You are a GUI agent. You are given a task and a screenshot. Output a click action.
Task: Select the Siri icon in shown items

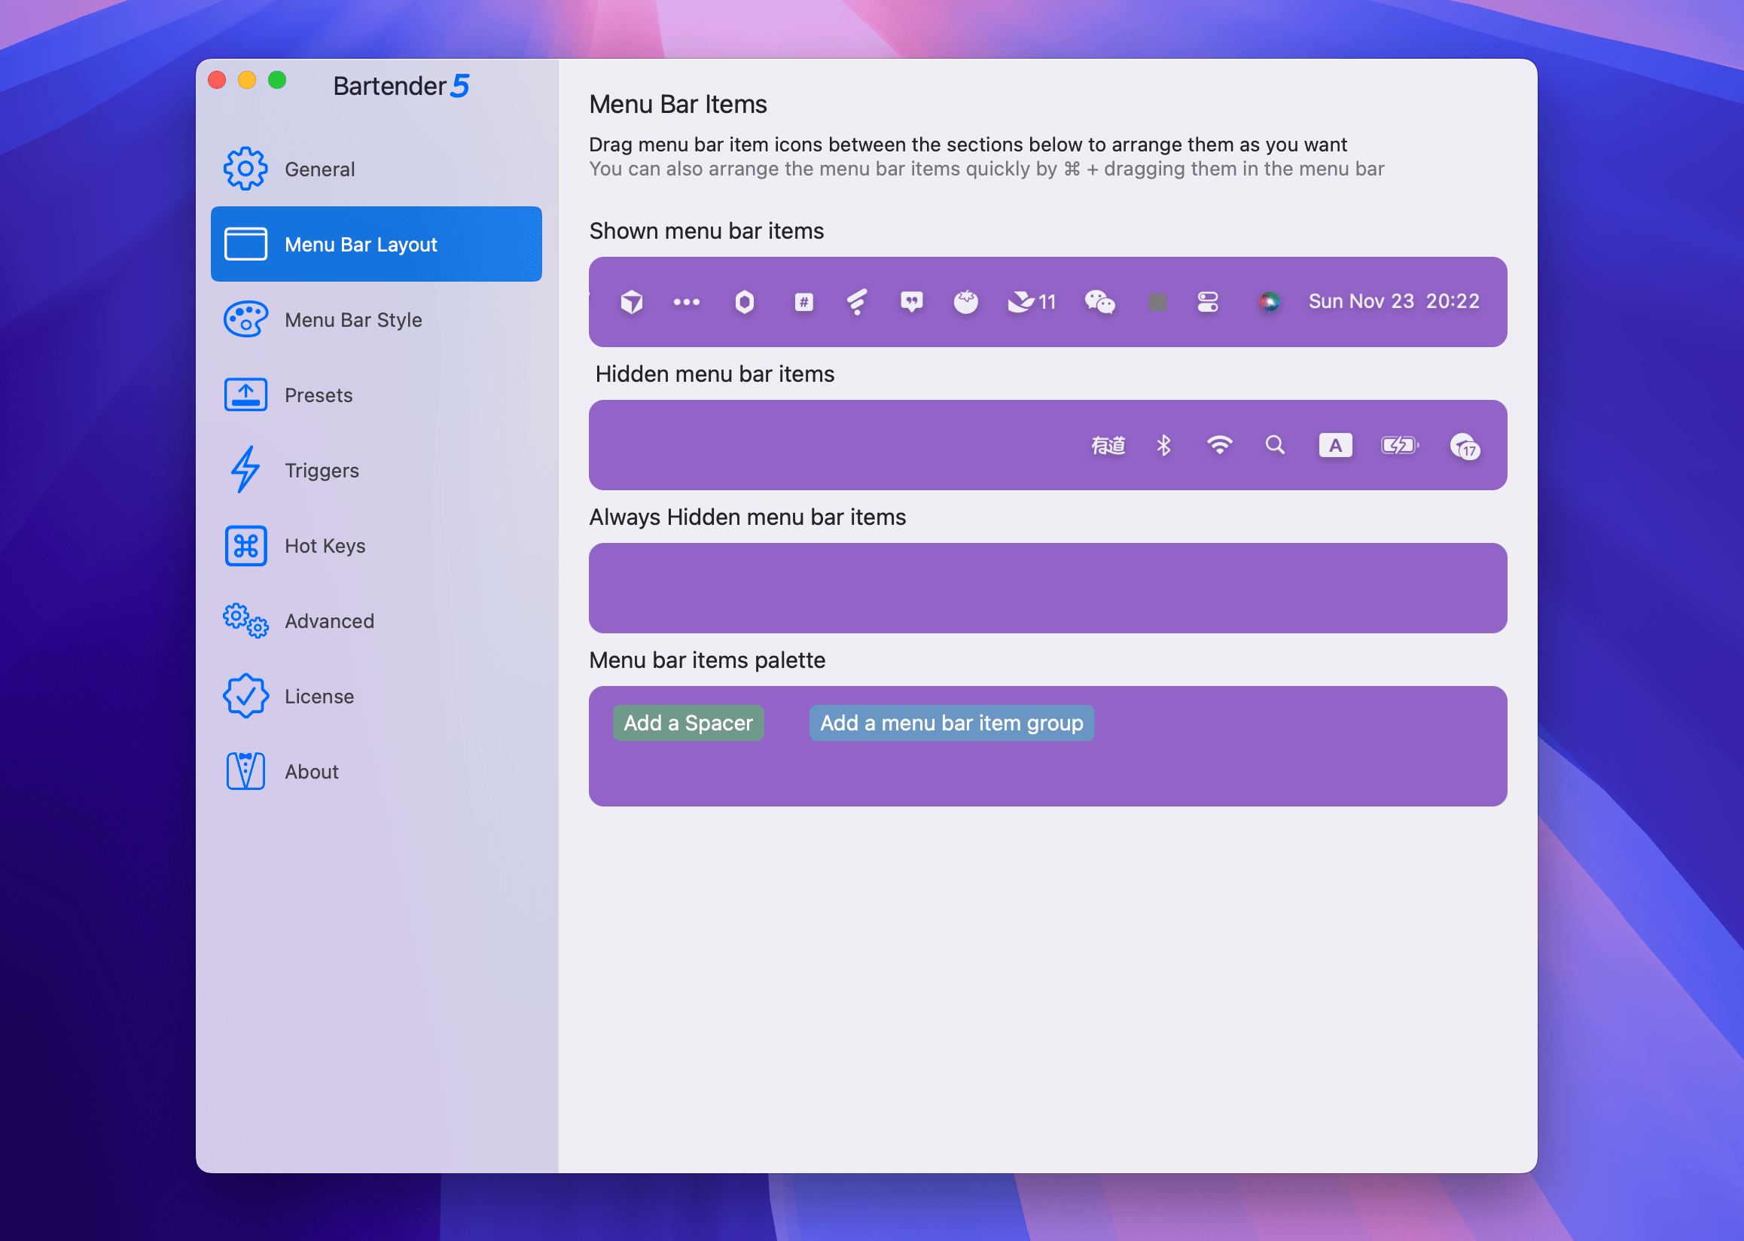1269,302
